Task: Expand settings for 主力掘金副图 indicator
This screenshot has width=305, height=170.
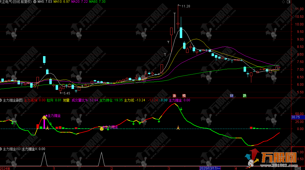Action: coord(1,100)
